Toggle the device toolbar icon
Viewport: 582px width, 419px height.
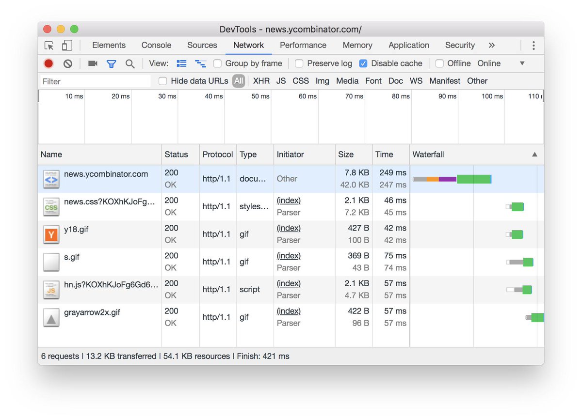tap(67, 46)
